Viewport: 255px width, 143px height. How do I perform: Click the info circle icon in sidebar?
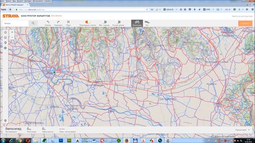5,48
